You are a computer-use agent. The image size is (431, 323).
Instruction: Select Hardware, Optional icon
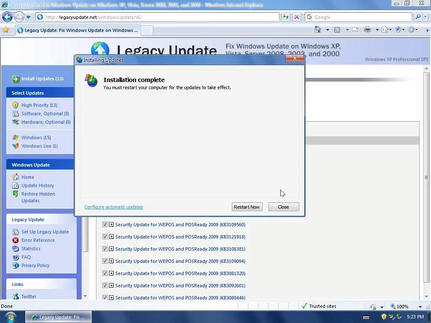(16, 122)
